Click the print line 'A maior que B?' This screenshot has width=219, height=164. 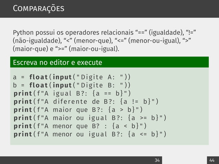(78, 110)
